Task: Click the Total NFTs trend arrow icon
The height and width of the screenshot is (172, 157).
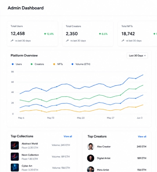Action: [x=123, y=41]
